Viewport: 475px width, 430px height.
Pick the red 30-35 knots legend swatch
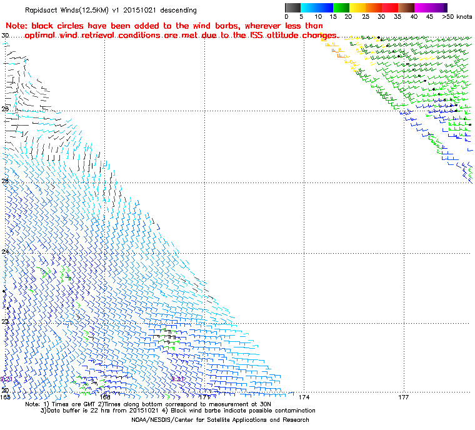coord(390,7)
